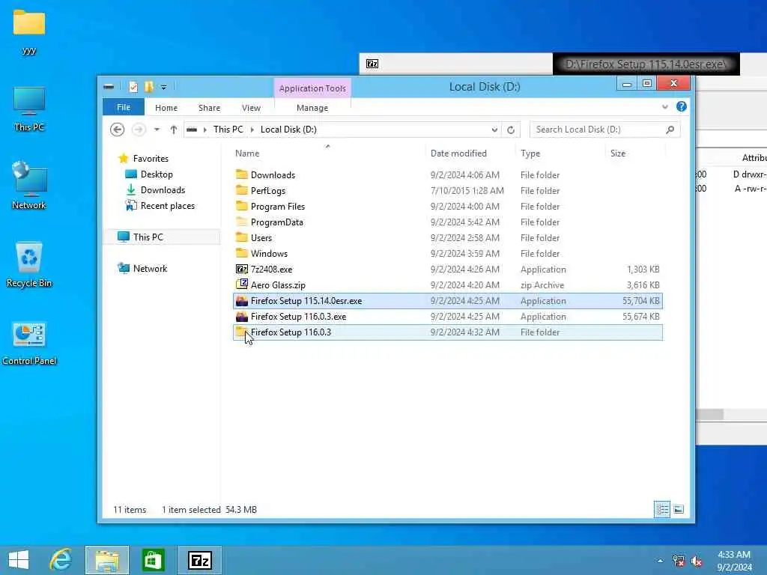Open This PC desktop icon
Screen dimensions: 767x575
[29, 109]
